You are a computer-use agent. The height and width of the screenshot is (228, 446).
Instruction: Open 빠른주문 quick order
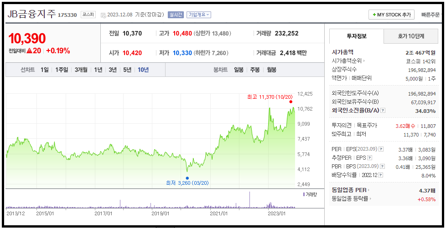pyautogui.click(x=431, y=15)
